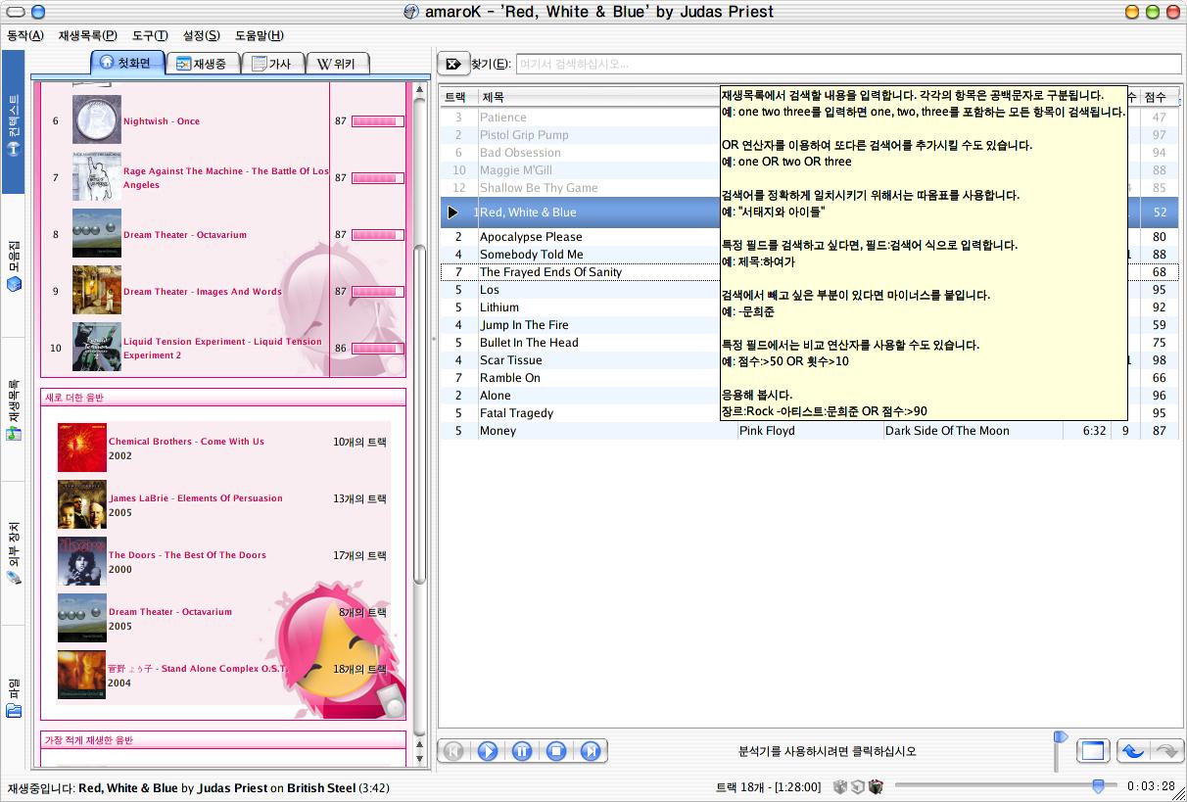1187x802 pixels.
Task: Open Rage Against The Machine album link
Action: click(226, 178)
